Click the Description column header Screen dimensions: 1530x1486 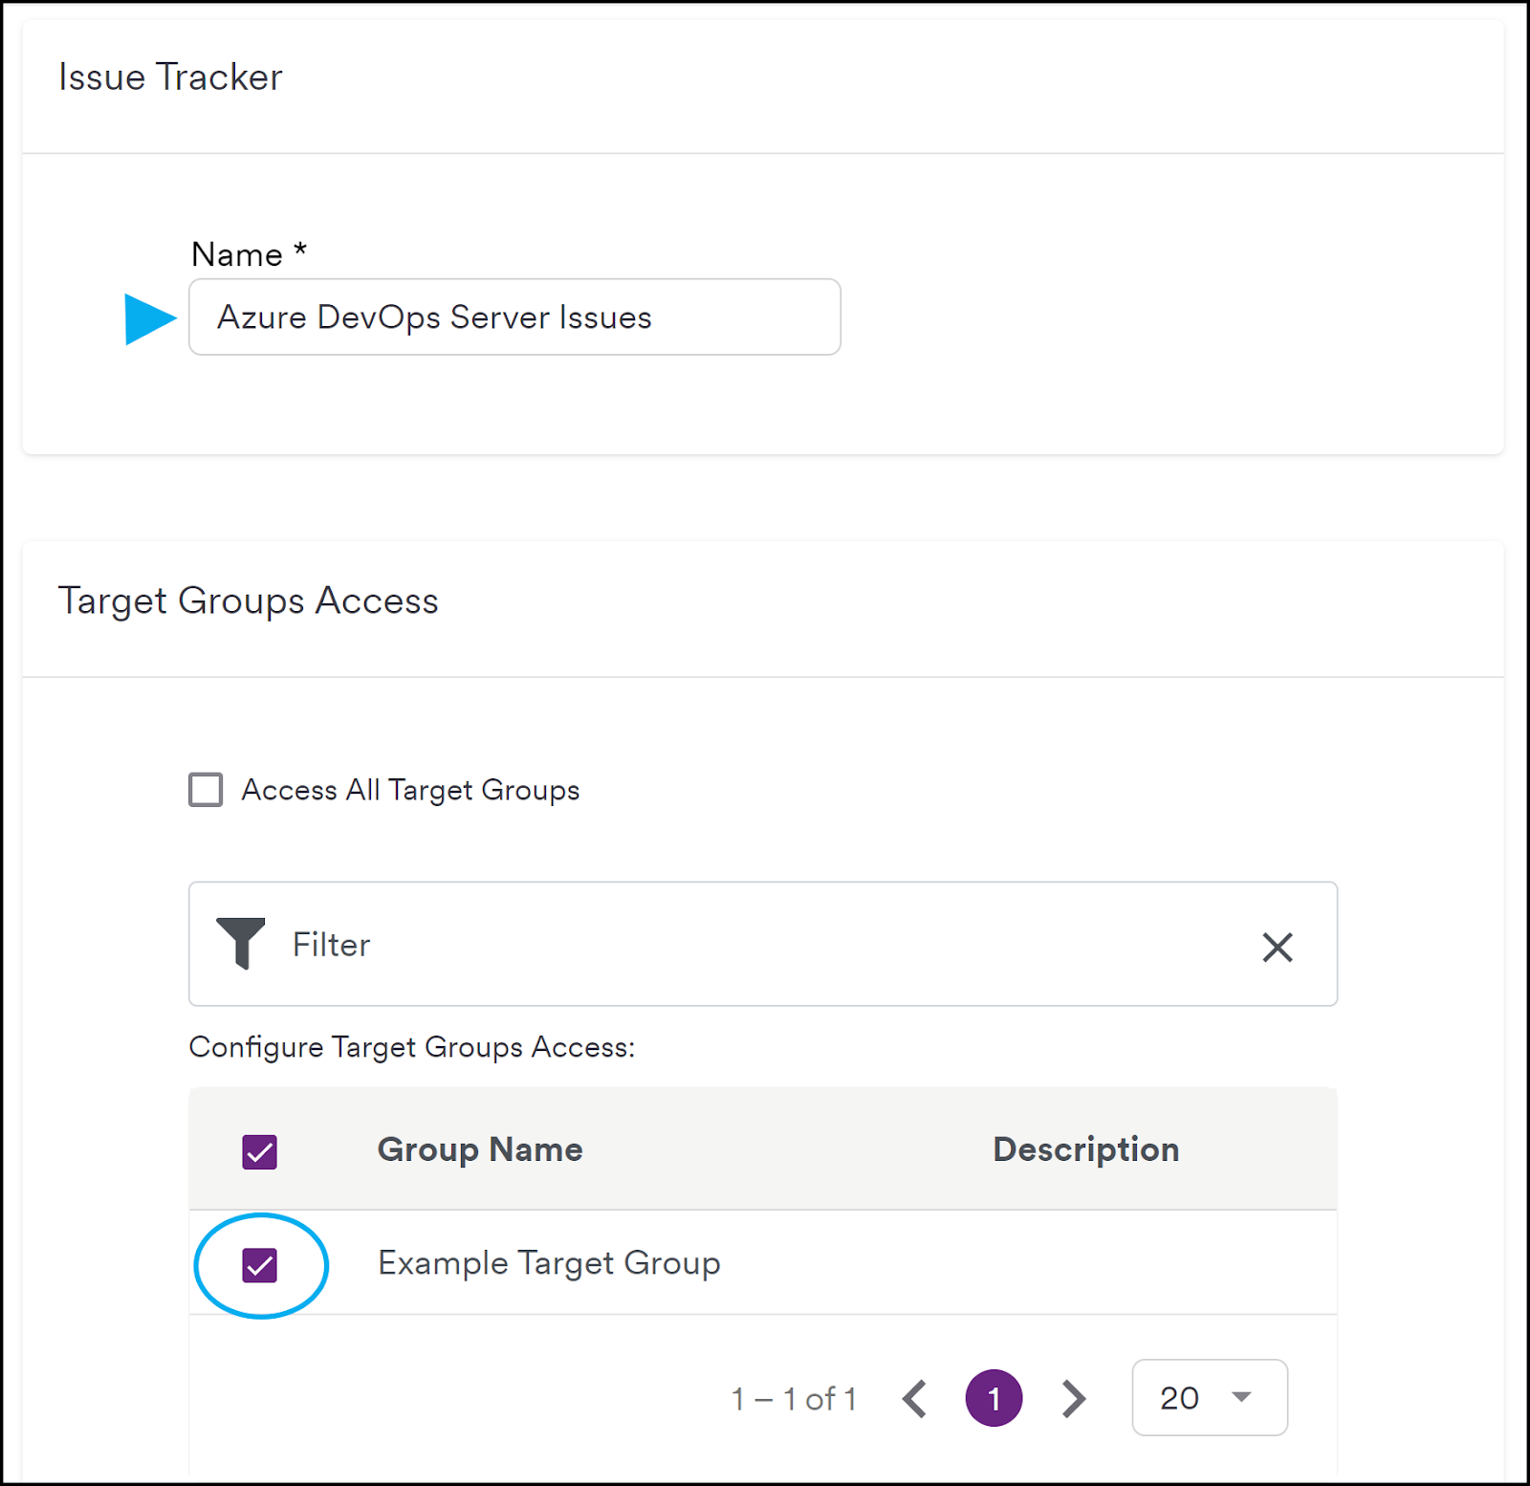pos(1085,1149)
